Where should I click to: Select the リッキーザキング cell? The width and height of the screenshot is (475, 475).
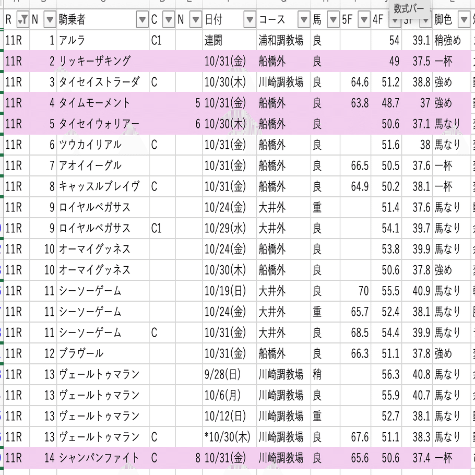click(x=103, y=61)
